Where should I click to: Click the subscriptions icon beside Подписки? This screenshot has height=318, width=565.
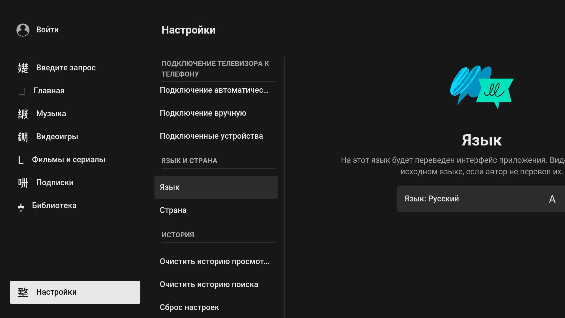coord(23,183)
